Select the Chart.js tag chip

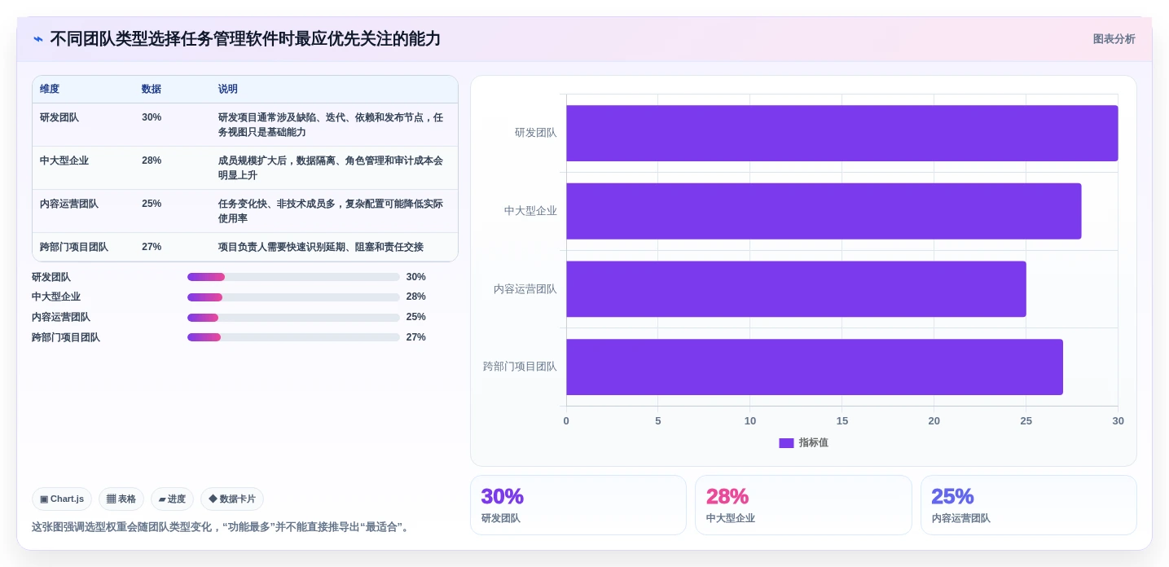tap(62, 499)
